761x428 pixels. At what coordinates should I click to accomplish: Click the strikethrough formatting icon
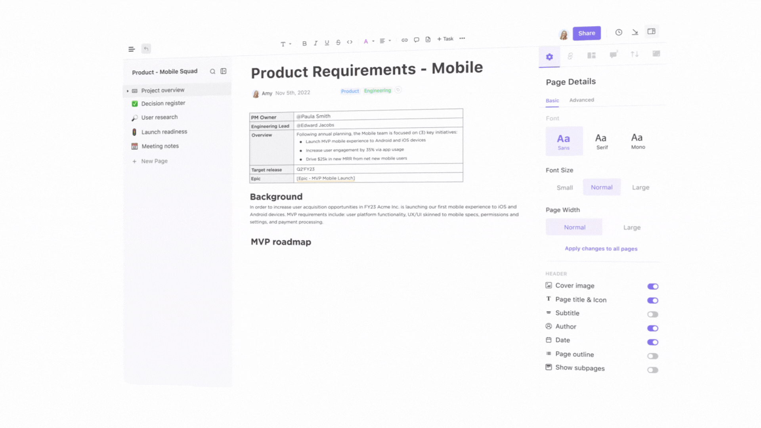pos(338,42)
